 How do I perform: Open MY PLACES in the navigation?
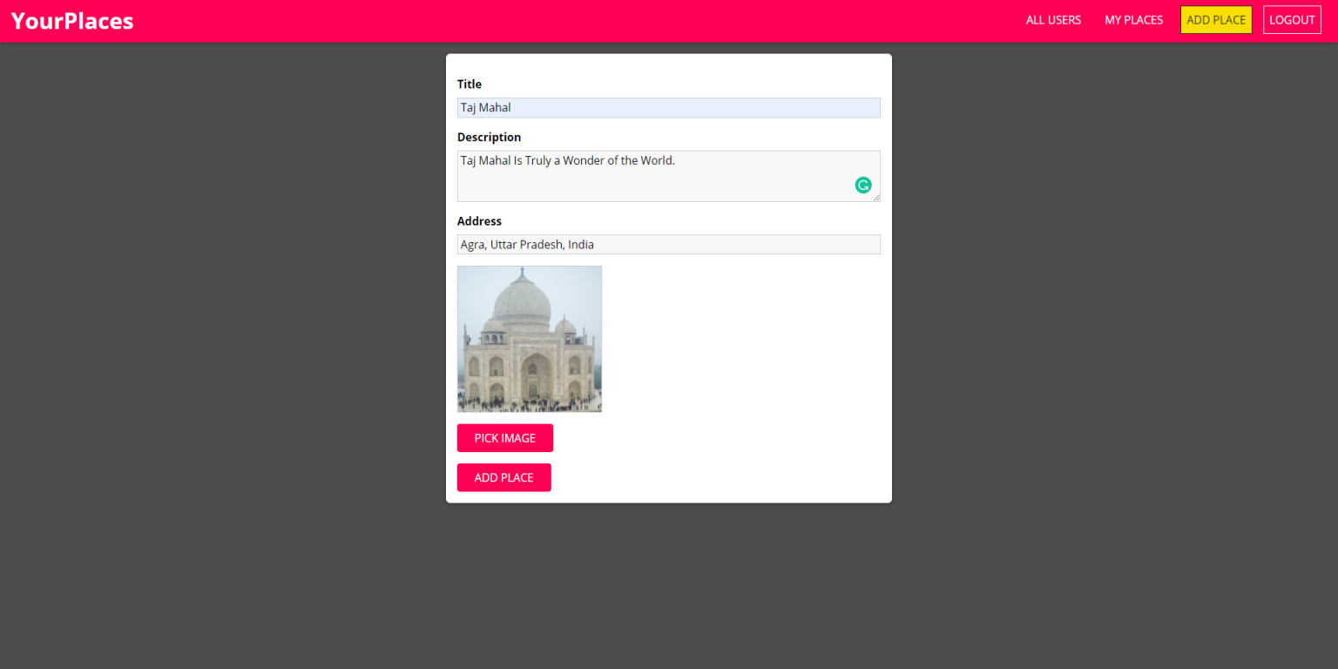coord(1133,20)
